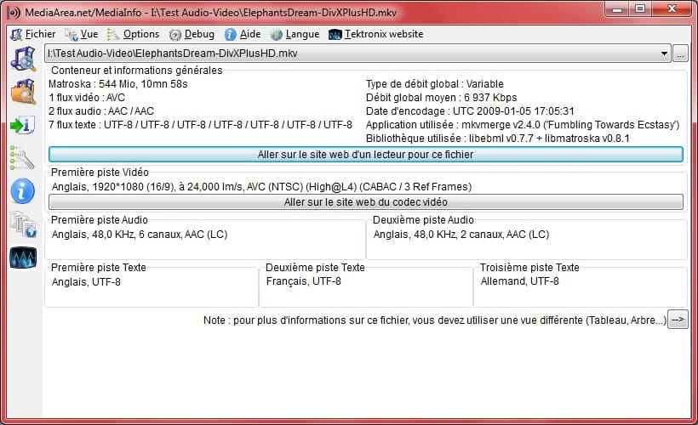Click the Tektronix website menu item
698x425 pixels.
pyautogui.click(x=376, y=34)
